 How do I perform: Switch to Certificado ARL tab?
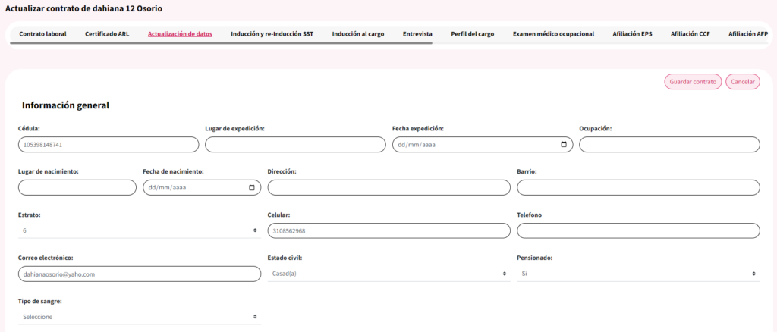click(107, 34)
